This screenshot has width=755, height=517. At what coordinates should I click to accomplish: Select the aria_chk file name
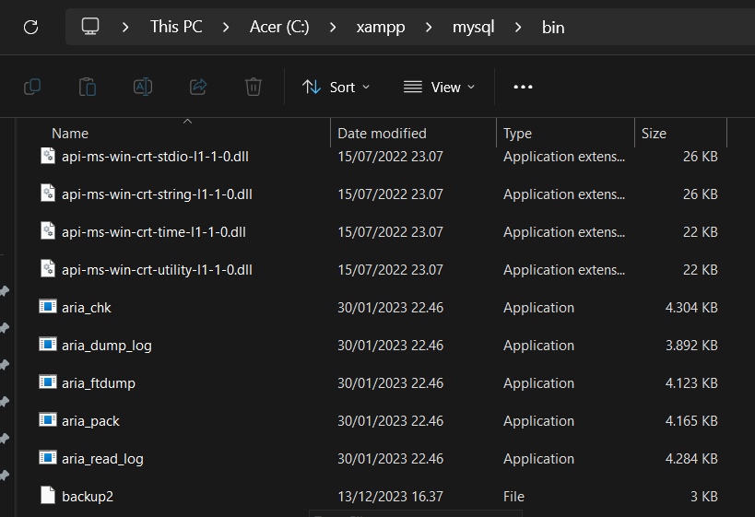pos(86,308)
